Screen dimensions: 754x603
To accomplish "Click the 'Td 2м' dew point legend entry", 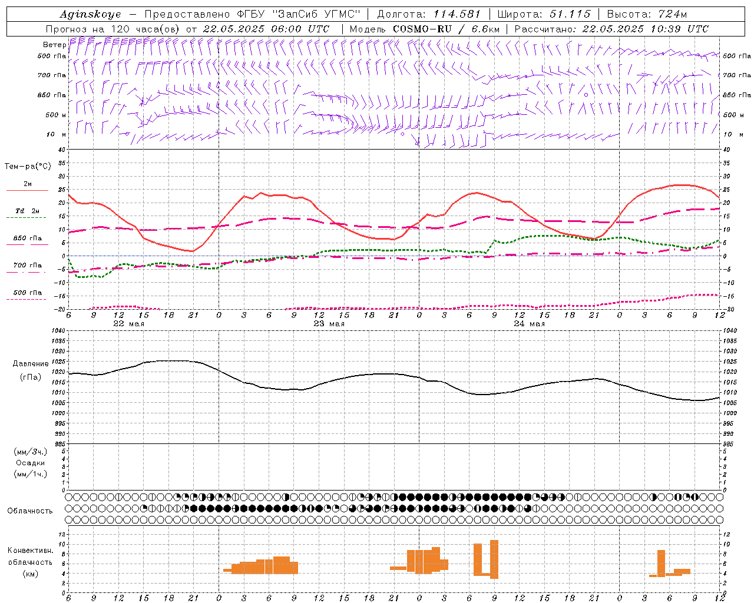I will tap(28, 211).
